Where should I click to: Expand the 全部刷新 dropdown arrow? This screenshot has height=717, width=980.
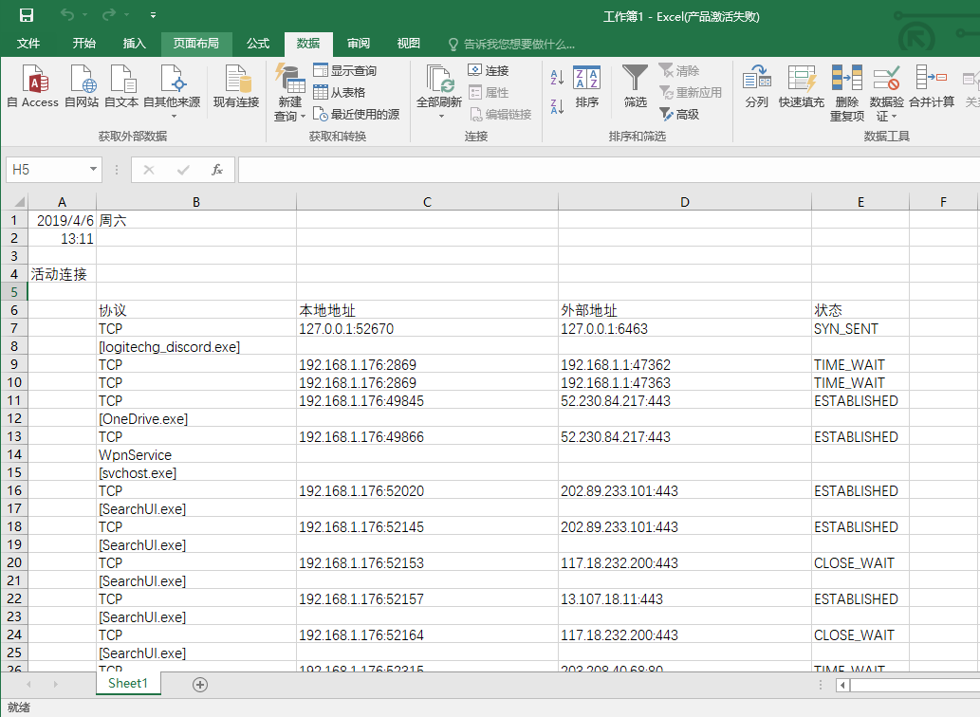point(440,117)
